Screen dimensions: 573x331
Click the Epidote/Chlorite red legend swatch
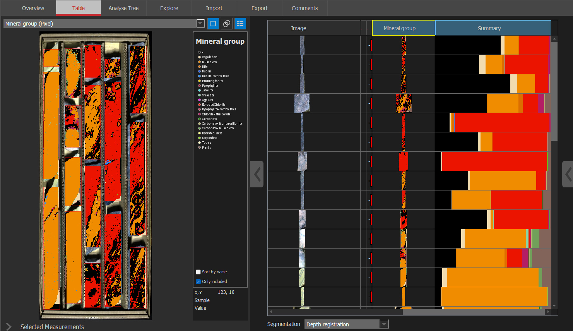click(x=200, y=105)
